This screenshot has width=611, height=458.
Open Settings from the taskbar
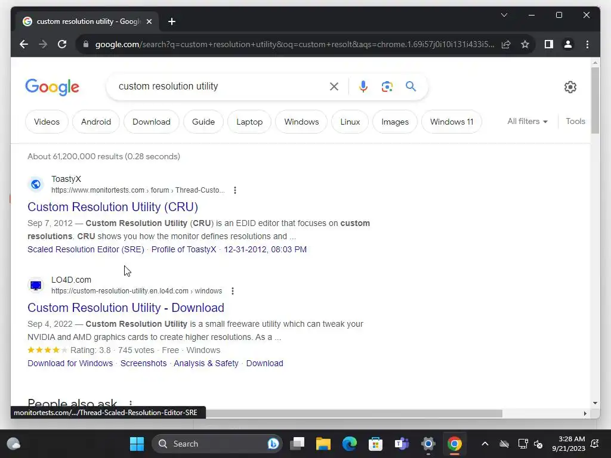click(428, 444)
